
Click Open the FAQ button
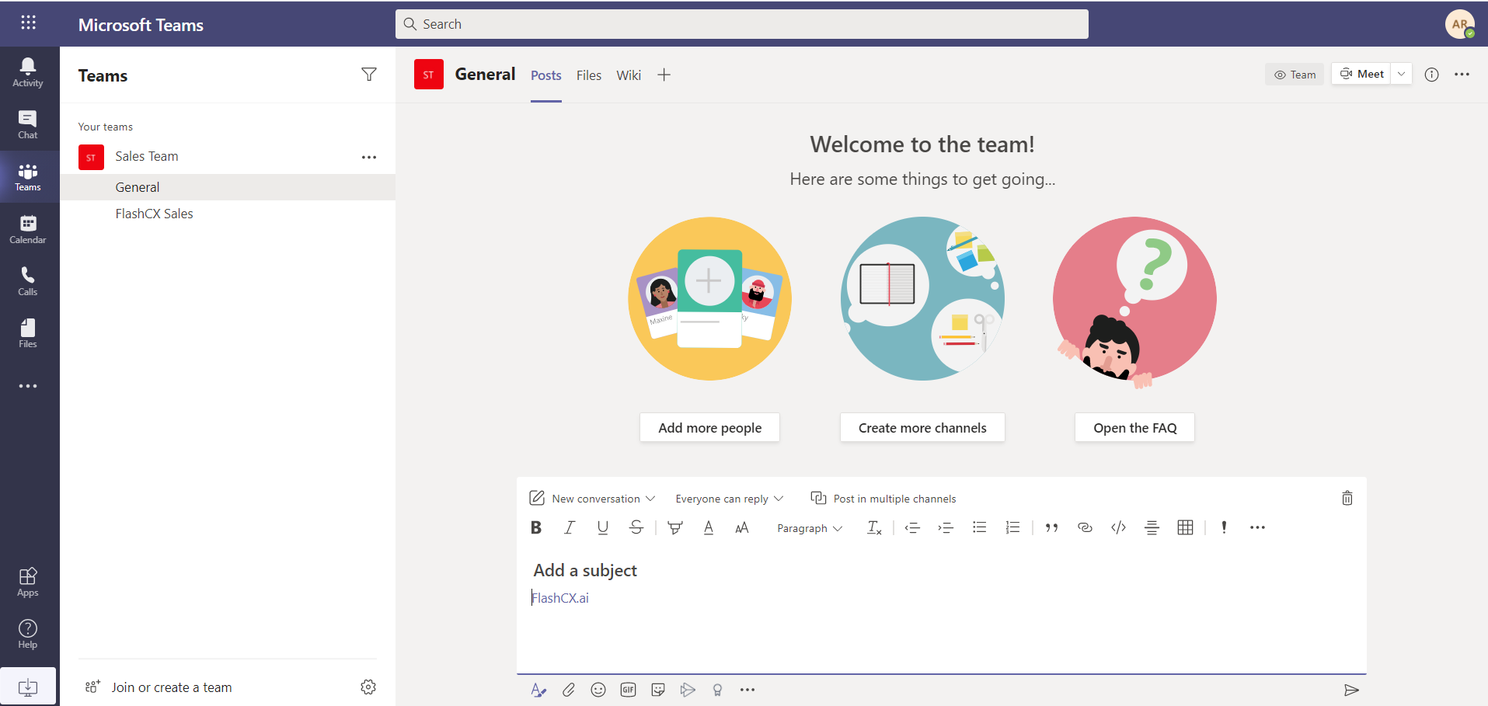tap(1134, 427)
